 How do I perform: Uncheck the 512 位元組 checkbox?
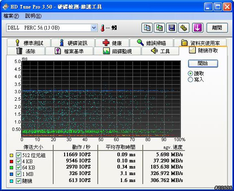tap(18, 155)
